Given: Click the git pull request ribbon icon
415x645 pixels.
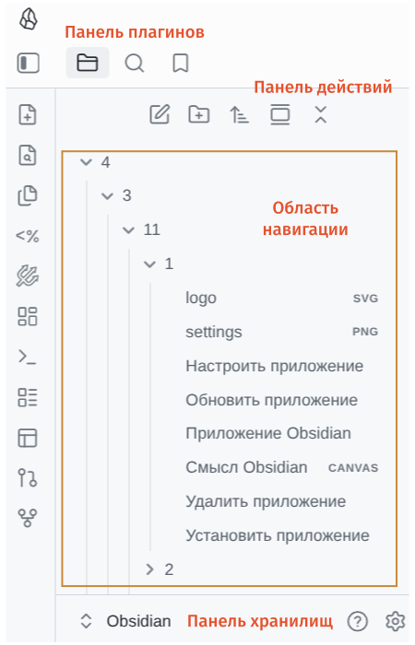Looking at the screenshot, I should [28, 478].
